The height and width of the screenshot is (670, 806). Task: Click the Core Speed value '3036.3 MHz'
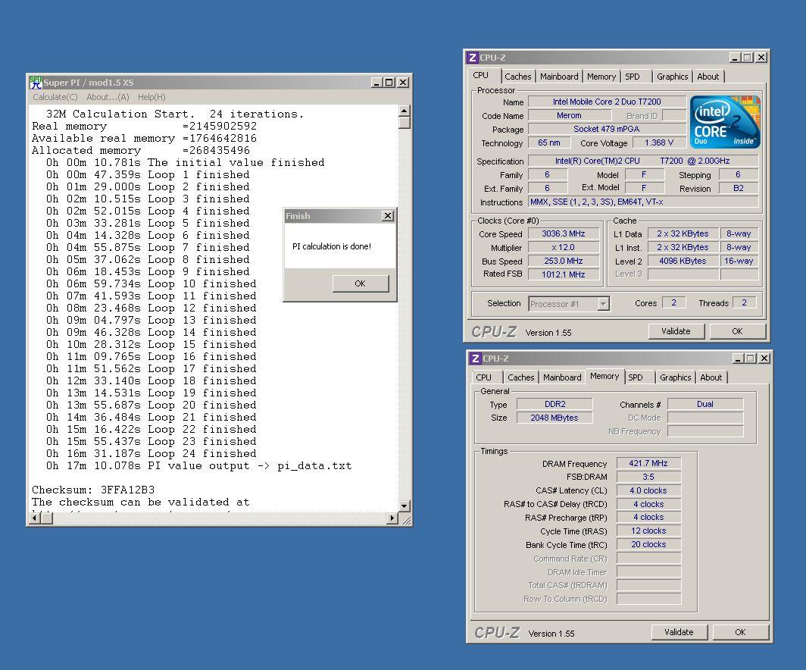coord(564,233)
